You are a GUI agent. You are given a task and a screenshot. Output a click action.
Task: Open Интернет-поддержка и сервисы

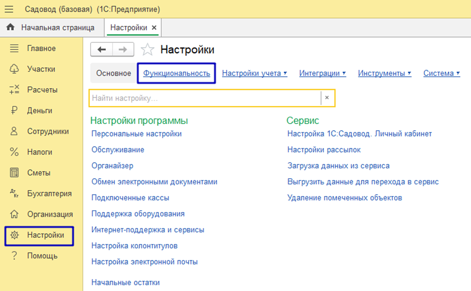click(x=148, y=229)
